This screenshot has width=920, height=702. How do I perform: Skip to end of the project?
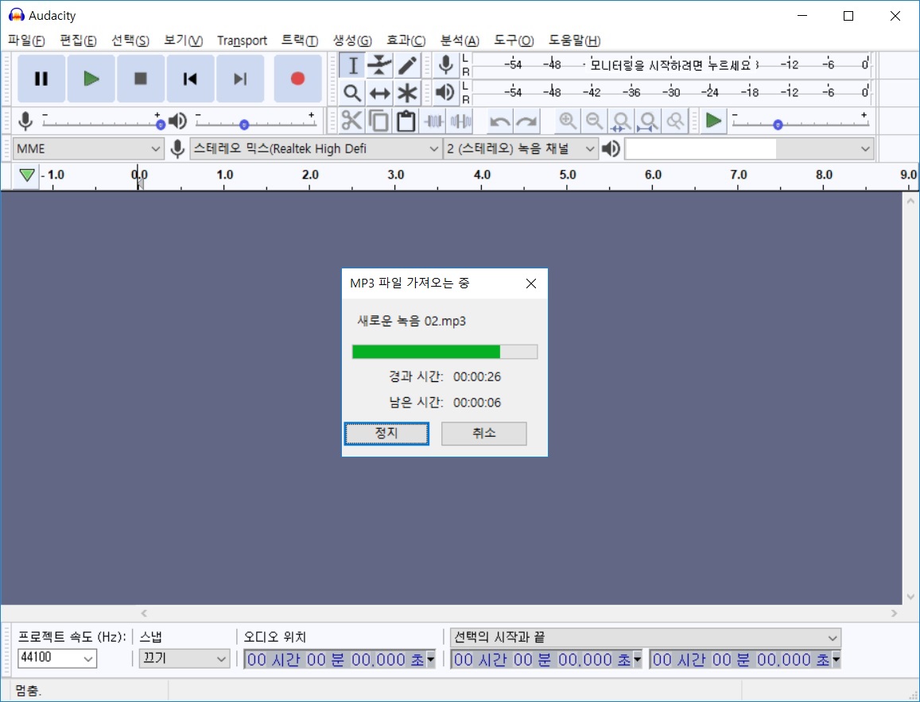pyautogui.click(x=240, y=79)
